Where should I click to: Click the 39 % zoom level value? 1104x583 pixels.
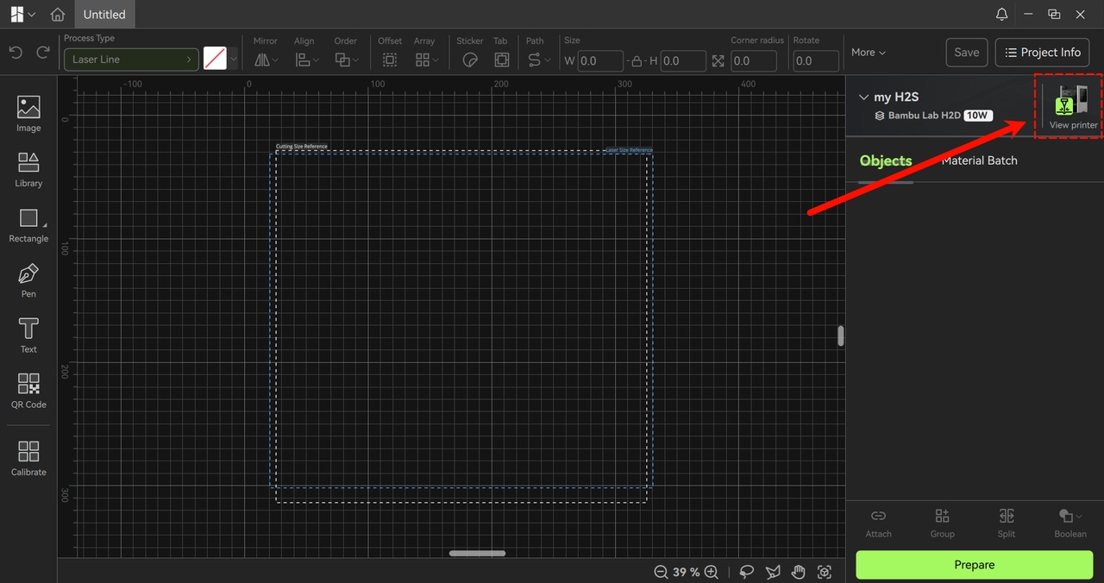pyautogui.click(x=687, y=572)
